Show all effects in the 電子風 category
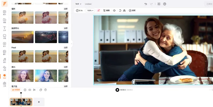This screenshot has height=107, width=213. point(66,86)
